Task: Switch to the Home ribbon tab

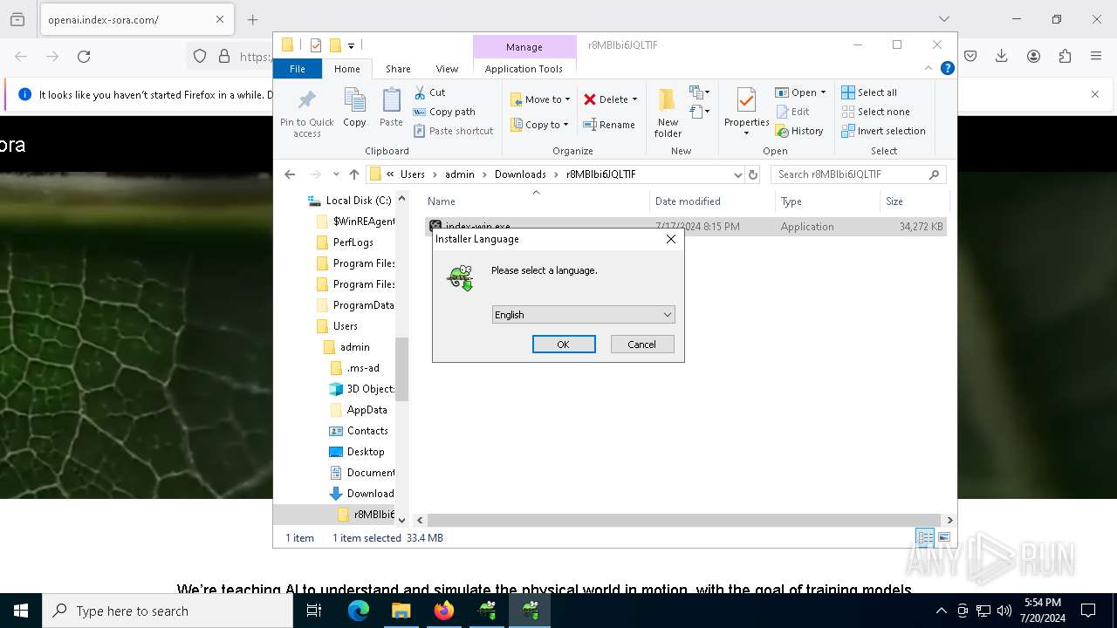Action: tap(346, 69)
